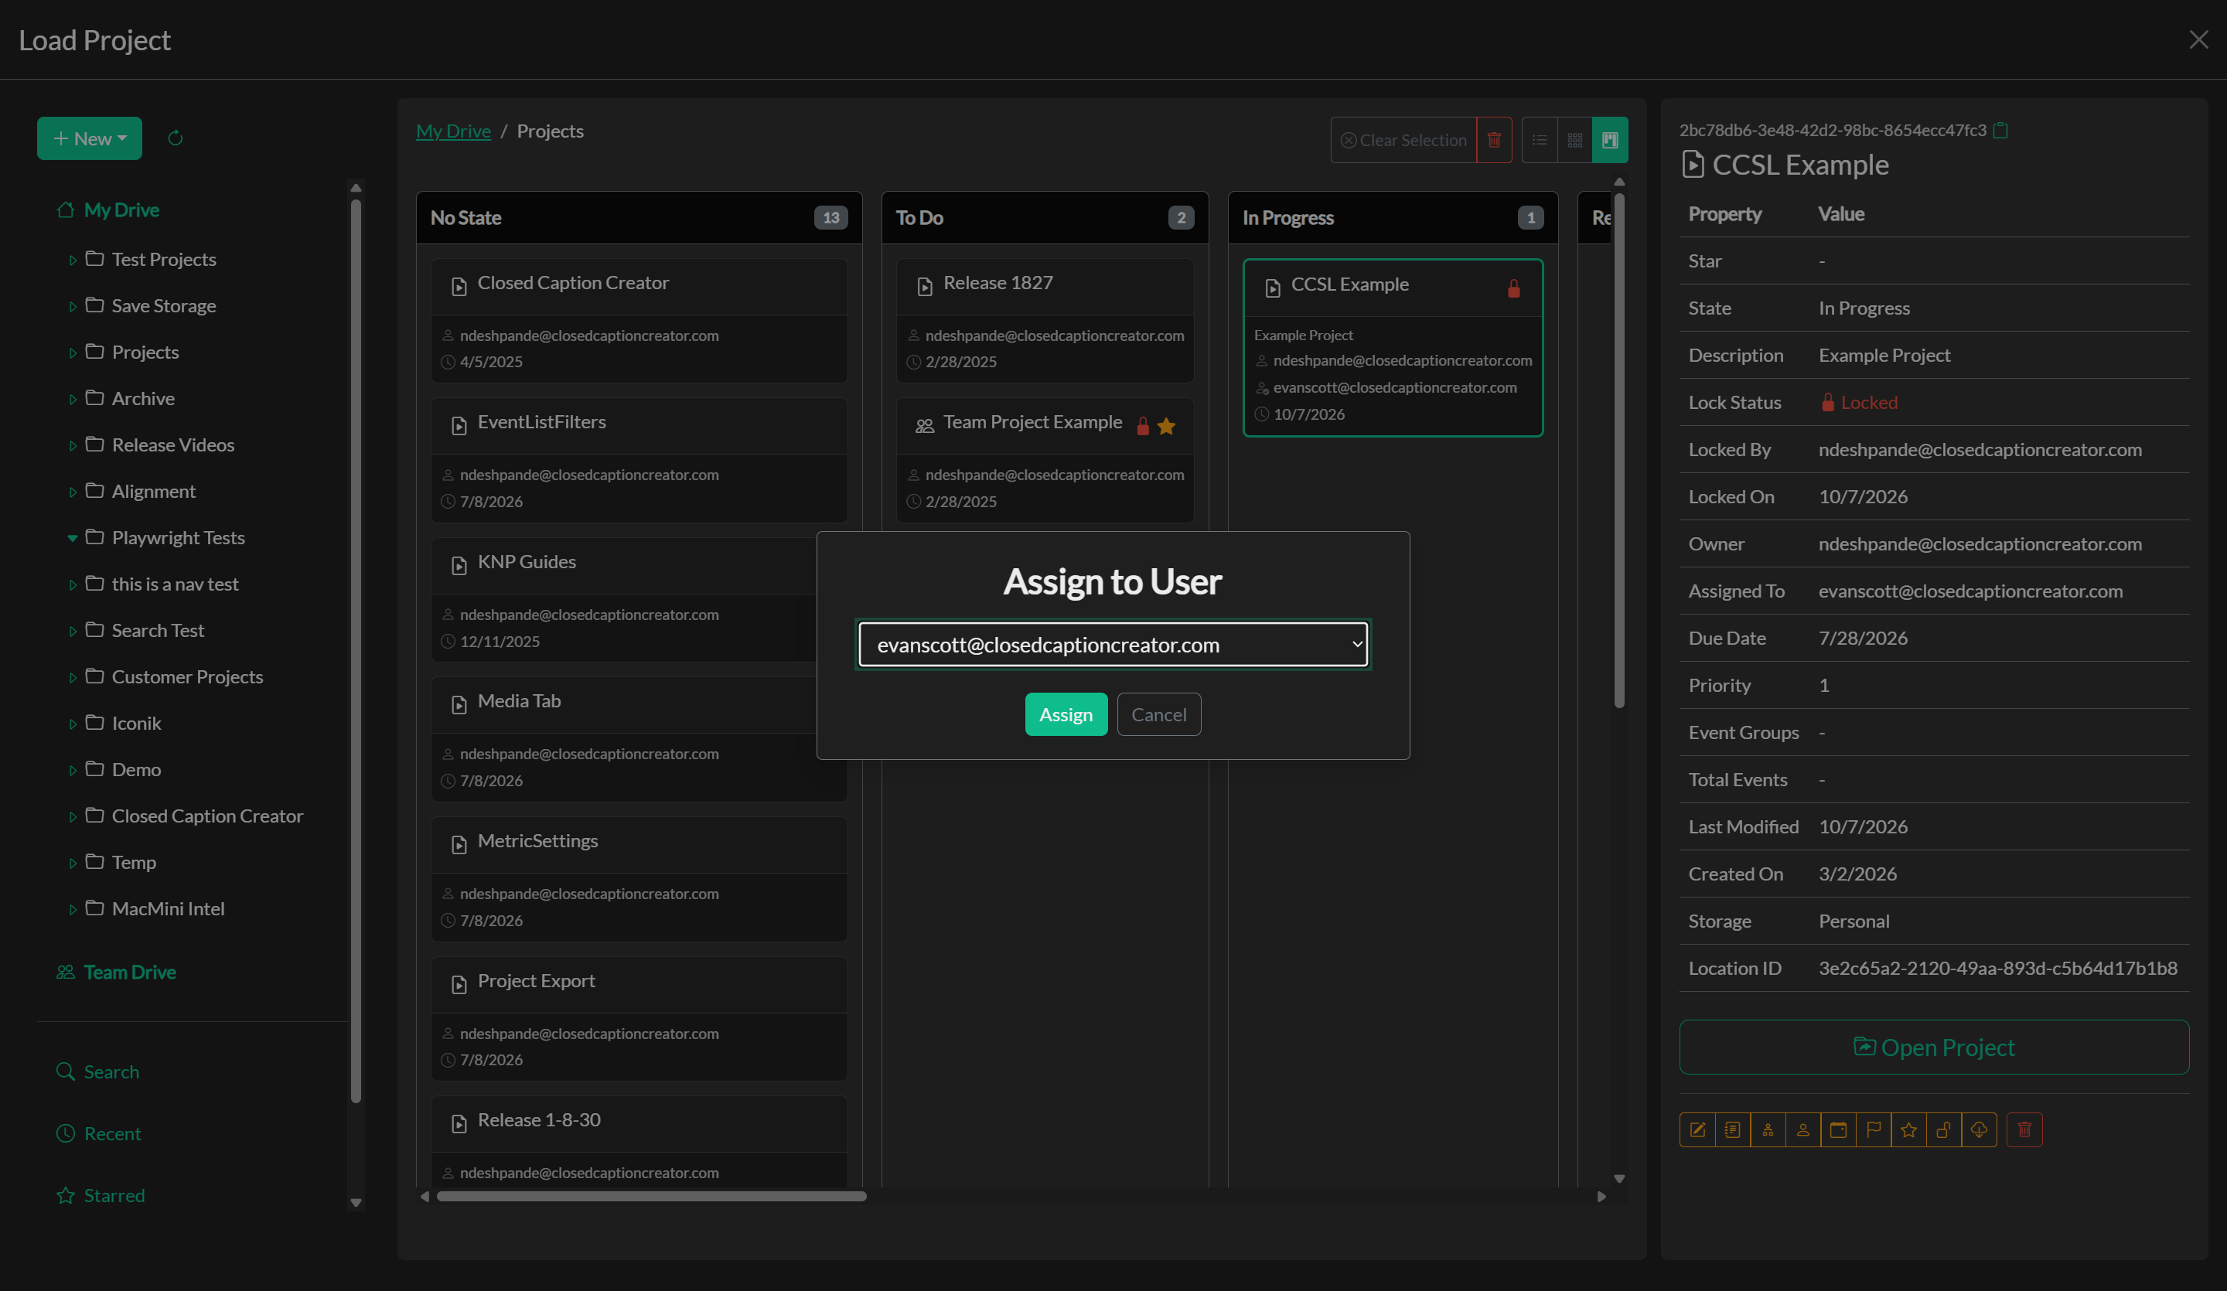Click the description notes icon in the action bar
Image resolution: width=2227 pixels, height=1291 pixels.
click(x=1732, y=1129)
